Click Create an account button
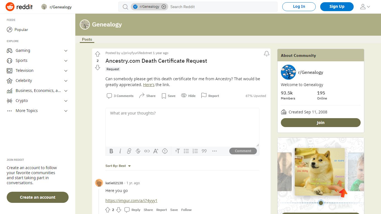The image size is (381, 214). pos(38,197)
